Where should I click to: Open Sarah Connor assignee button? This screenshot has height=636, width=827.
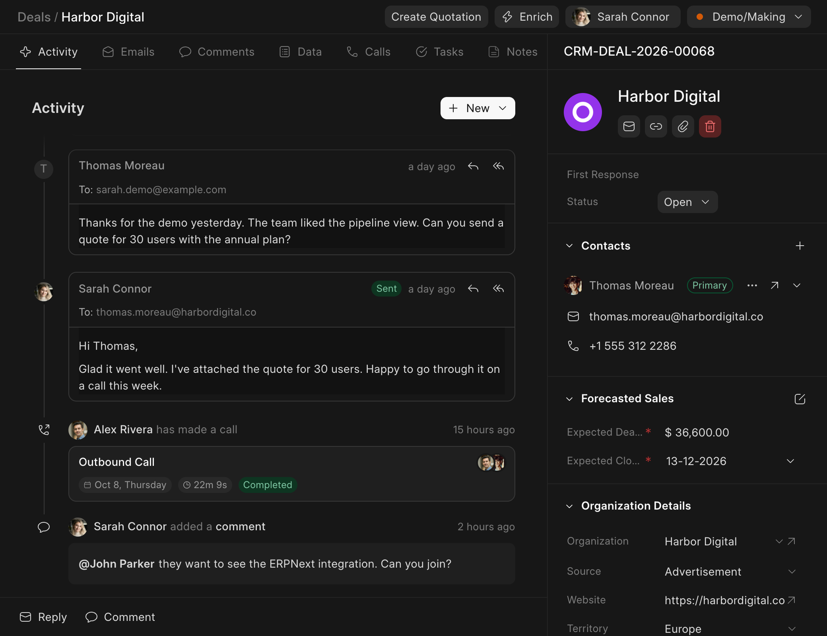[623, 17]
